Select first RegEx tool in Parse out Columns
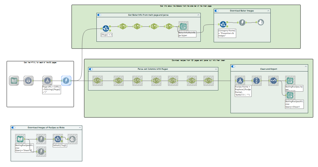Screen dimensions: 318x167 tap(98, 81)
